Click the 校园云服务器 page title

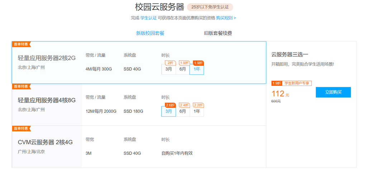click(x=159, y=7)
